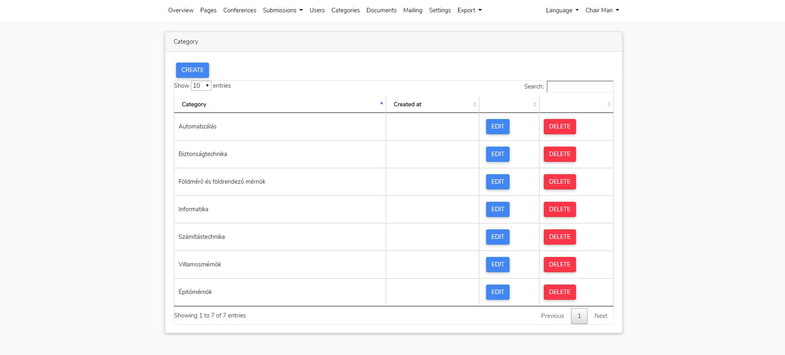Edit the Biztonságtechnika category
The height and width of the screenshot is (355, 785).
click(x=498, y=154)
